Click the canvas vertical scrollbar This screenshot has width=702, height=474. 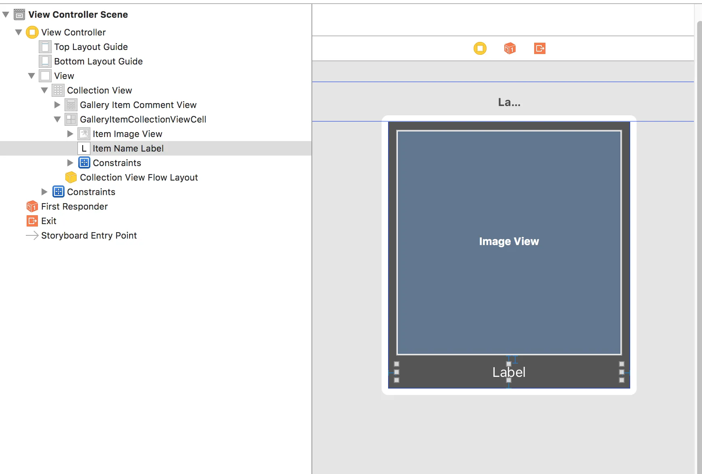[x=699, y=247]
